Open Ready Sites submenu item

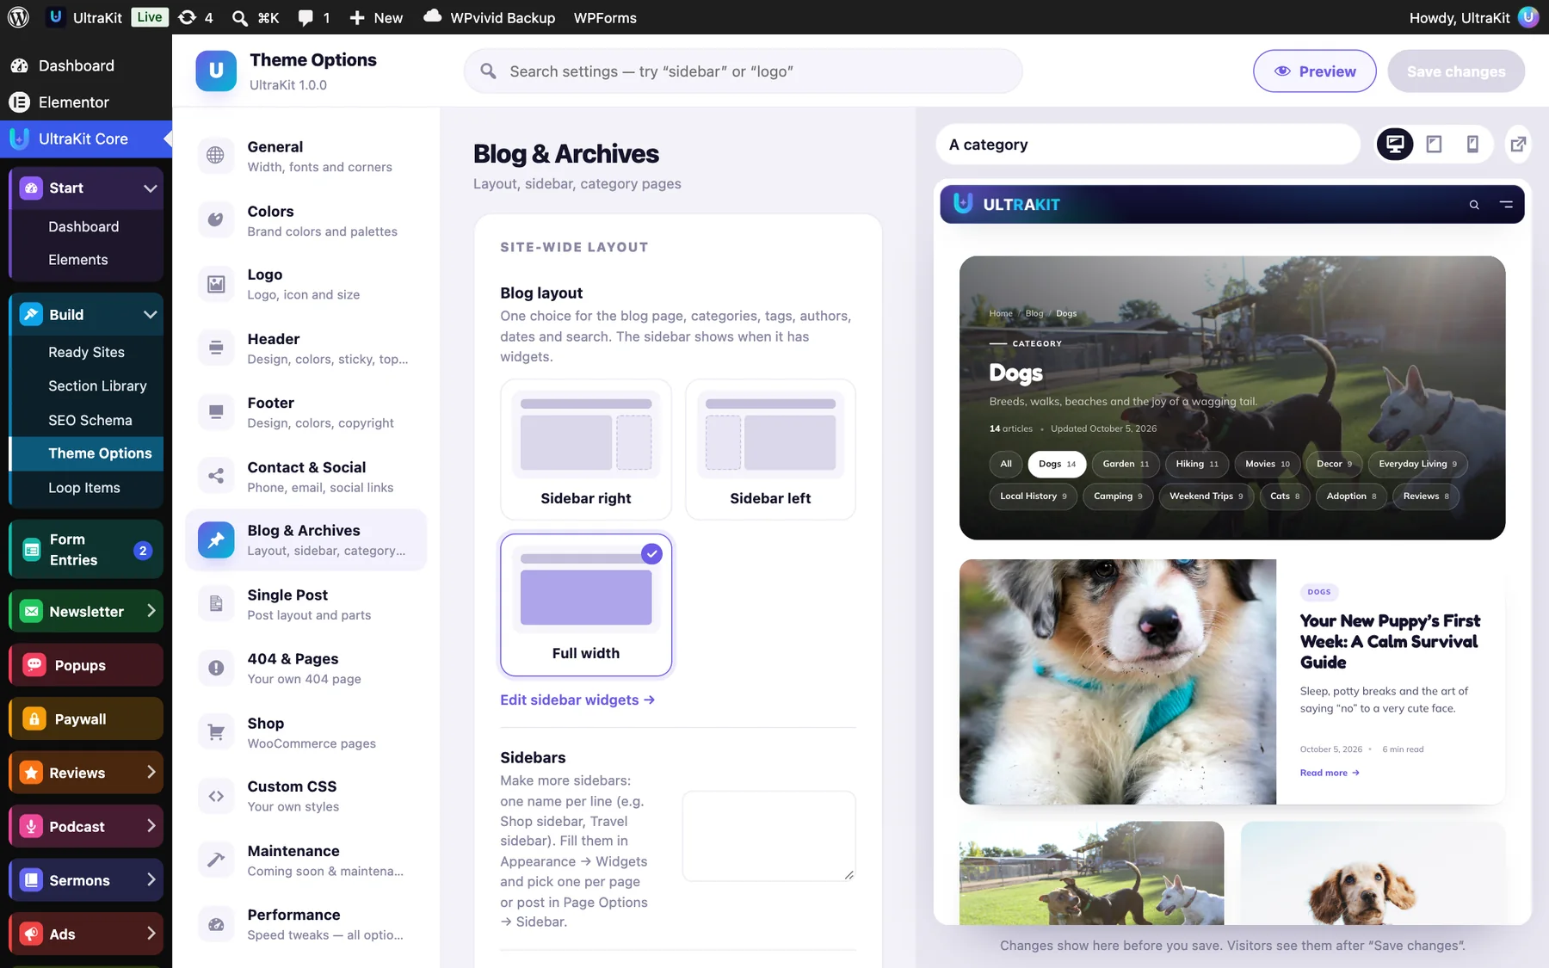86,352
